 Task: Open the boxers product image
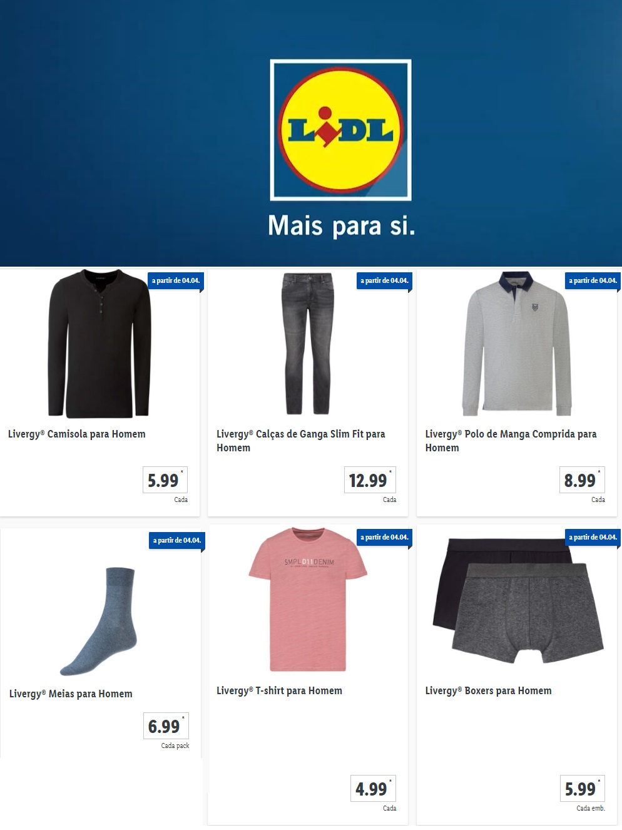tap(518, 600)
